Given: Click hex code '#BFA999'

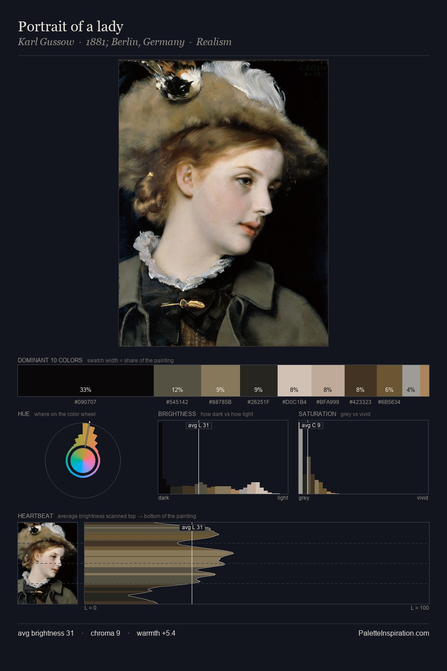Looking at the screenshot, I should (x=328, y=402).
